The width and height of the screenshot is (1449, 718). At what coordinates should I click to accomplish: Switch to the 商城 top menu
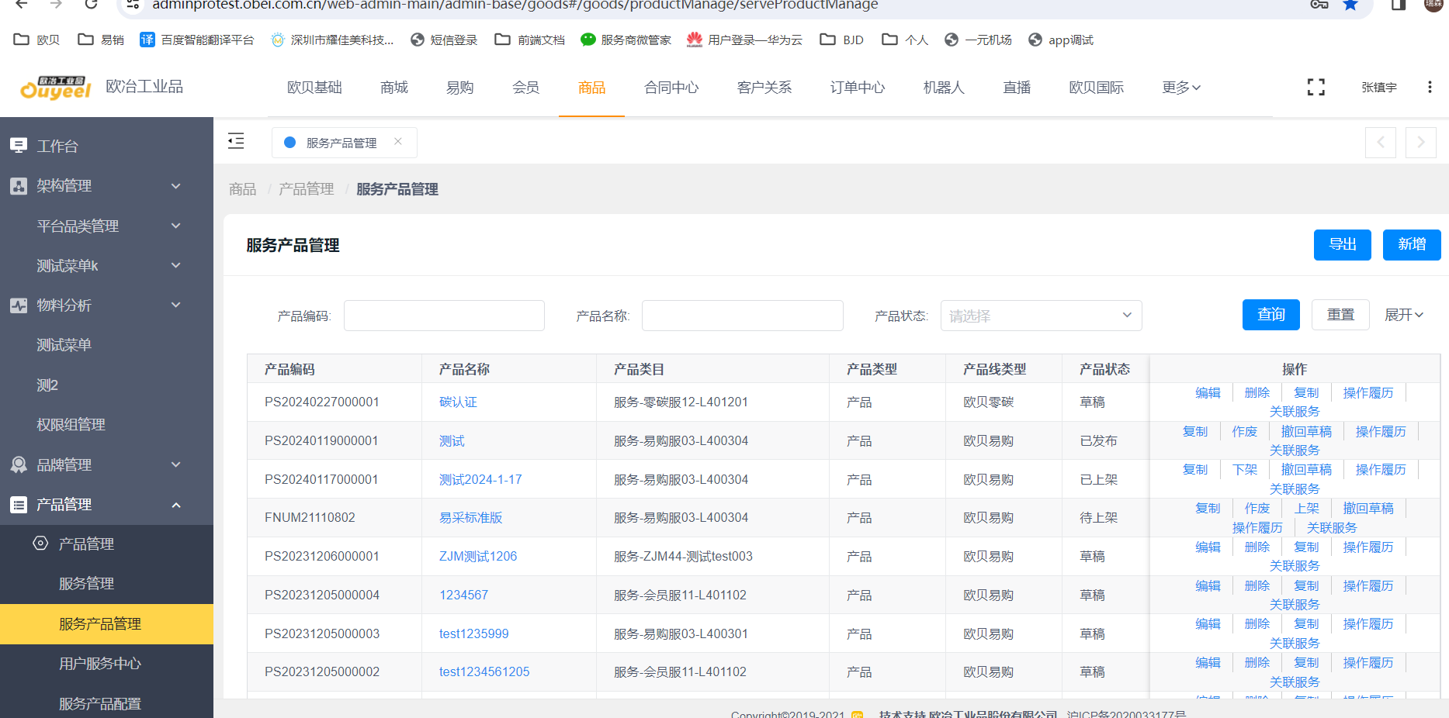pos(394,88)
